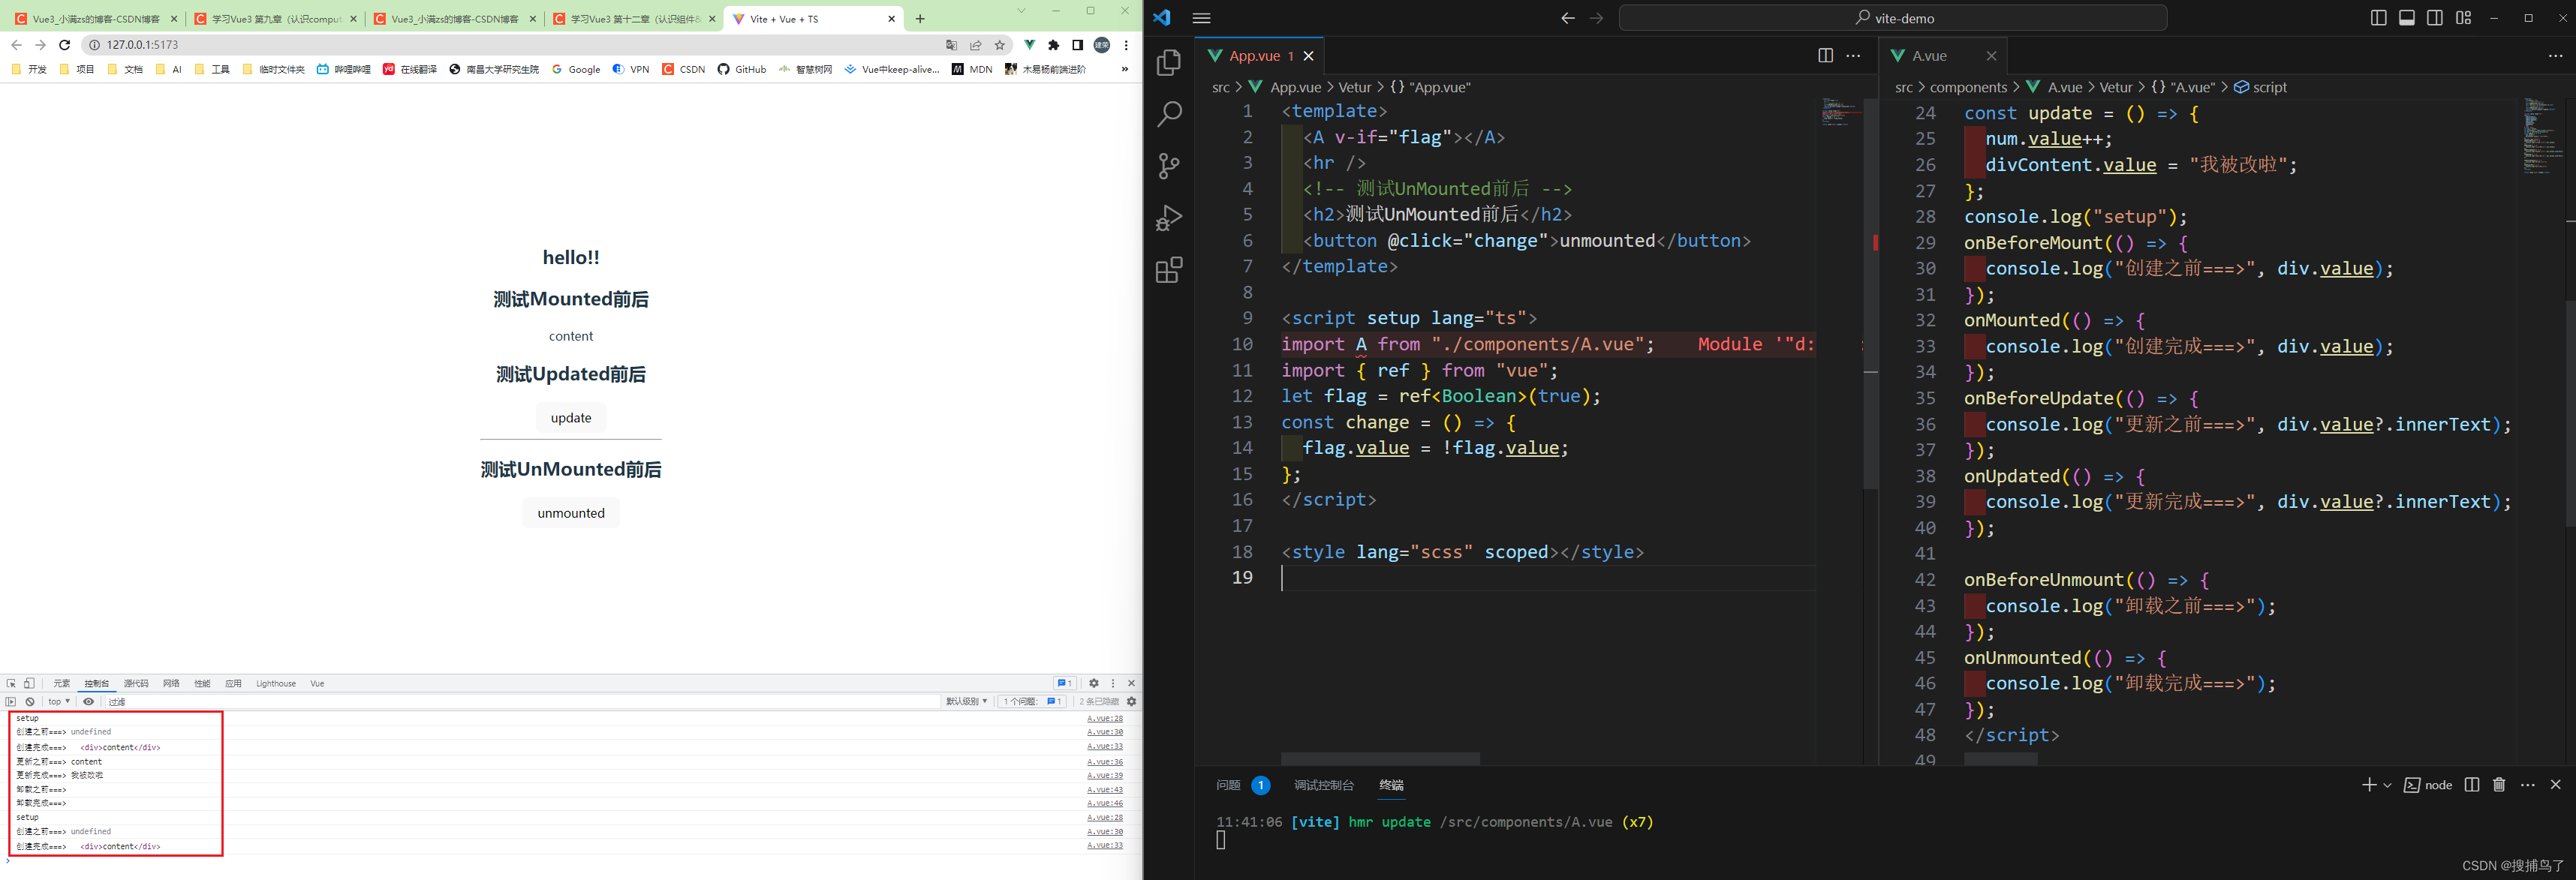This screenshot has width=2576, height=880.
Task: Select the A.vue editor tab
Action: coord(1929,56)
